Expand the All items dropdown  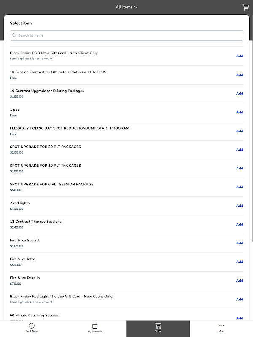126,7
